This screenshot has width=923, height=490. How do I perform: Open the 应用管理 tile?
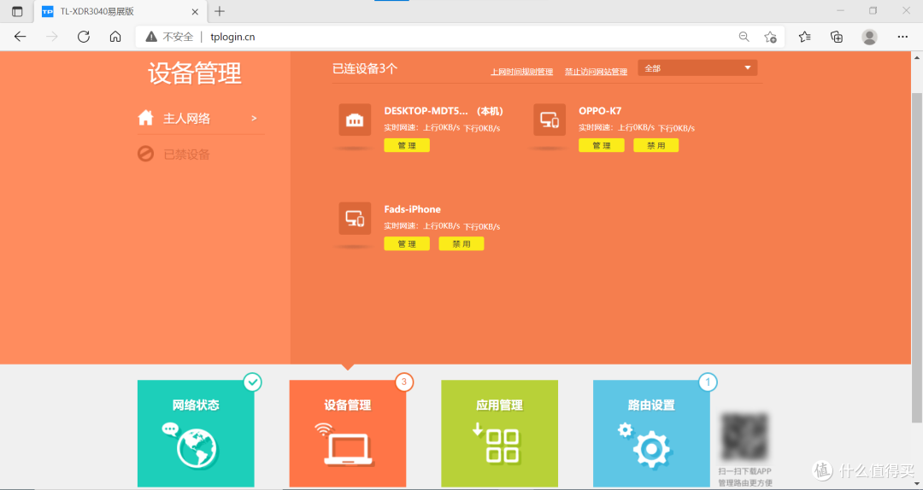pos(500,433)
